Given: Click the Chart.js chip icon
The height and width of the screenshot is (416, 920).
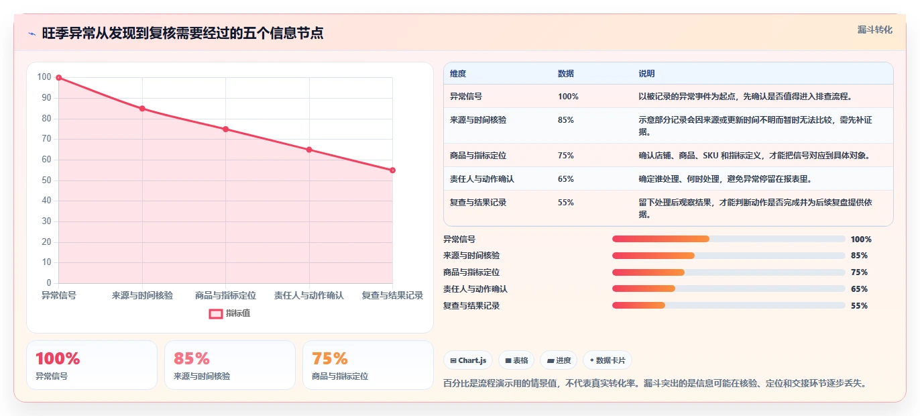Looking at the screenshot, I should click(453, 360).
